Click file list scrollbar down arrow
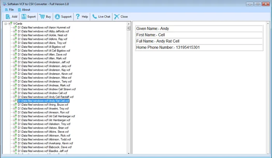Viewport: 272px width, 158px height. (x=129, y=153)
